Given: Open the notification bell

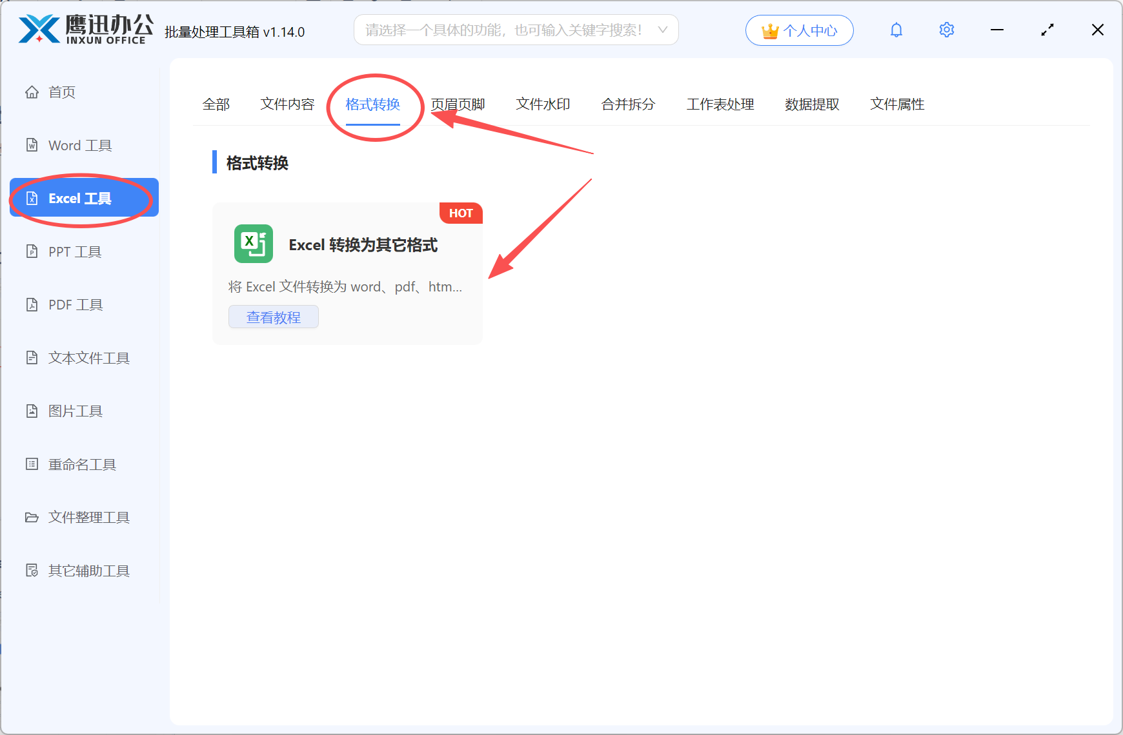Looking at the screenshot, I should coord(896,30).
